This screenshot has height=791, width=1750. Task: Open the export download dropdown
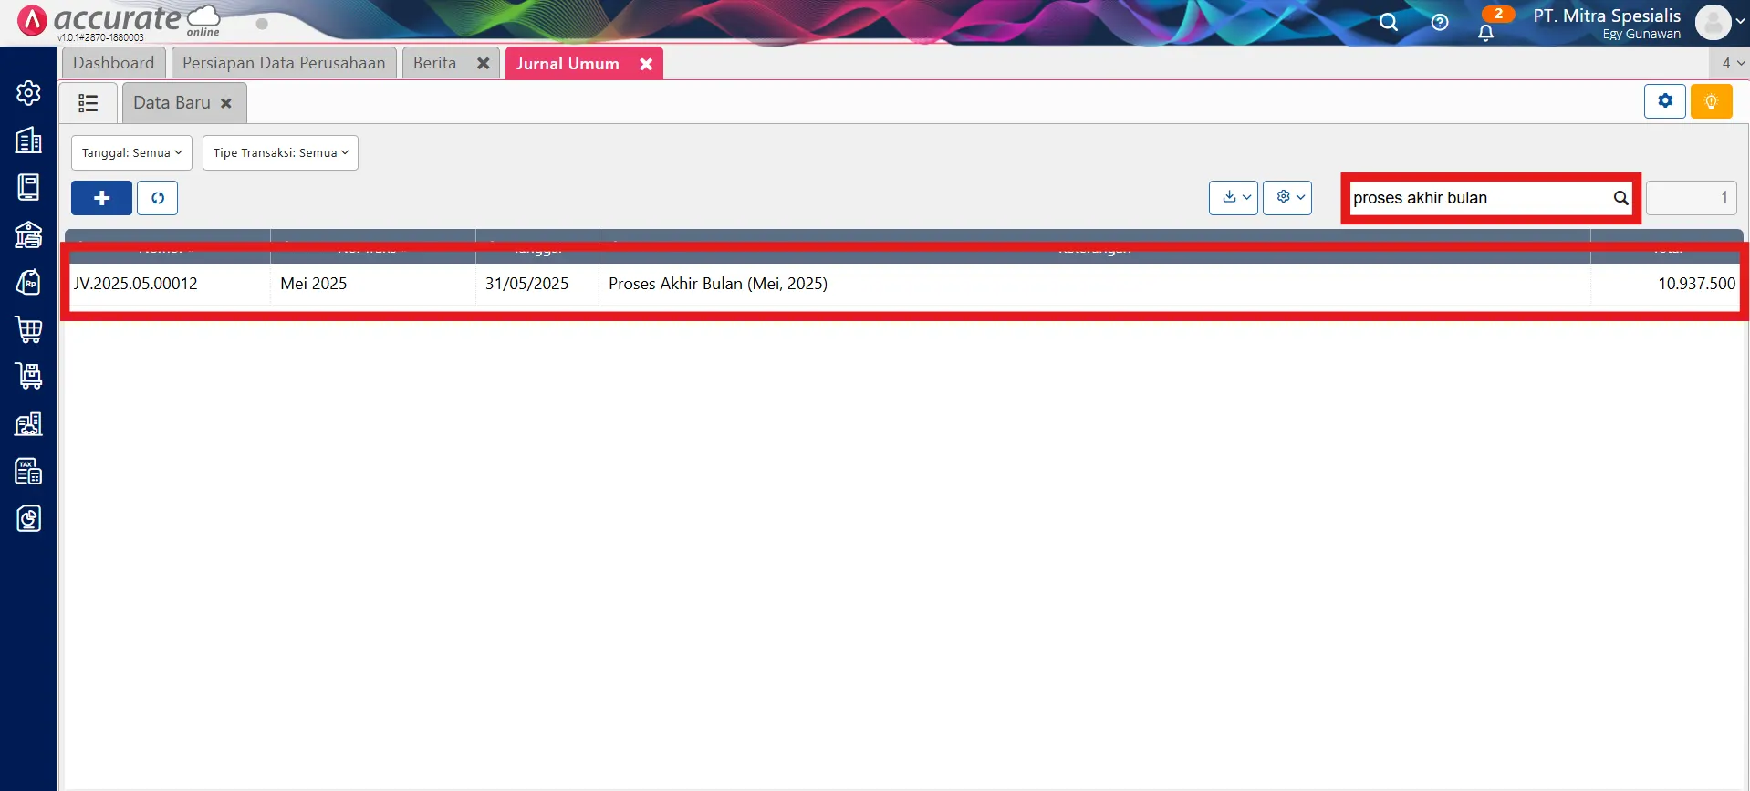(1234, 197)
